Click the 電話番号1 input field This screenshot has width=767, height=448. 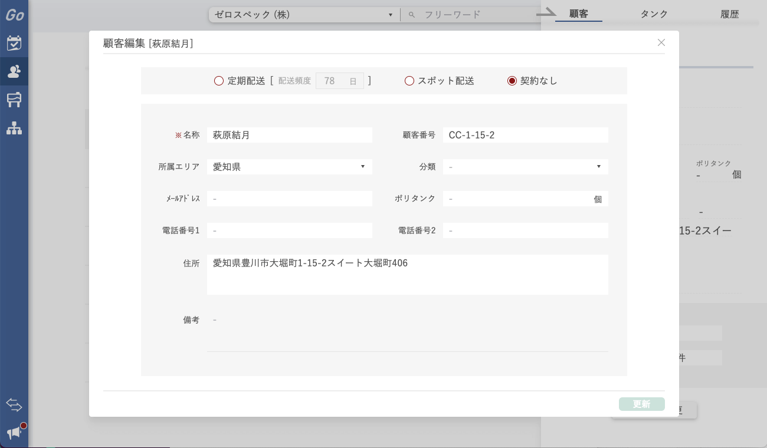[x=290, y=230]
